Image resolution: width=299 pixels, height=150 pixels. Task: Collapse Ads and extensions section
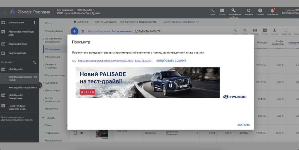[x=43, y=40]
